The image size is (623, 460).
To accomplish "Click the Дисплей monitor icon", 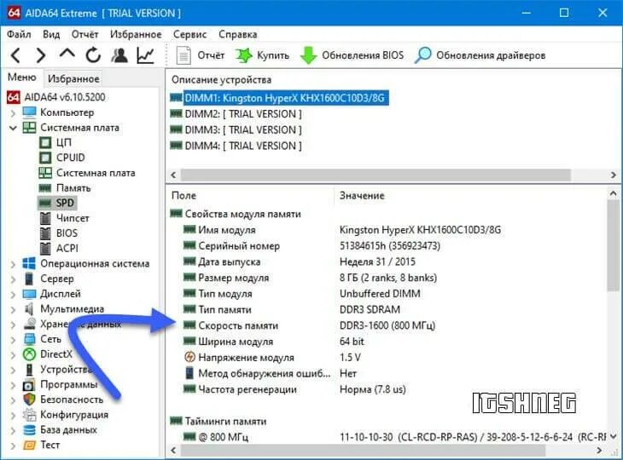I will (x=29, y=294).
